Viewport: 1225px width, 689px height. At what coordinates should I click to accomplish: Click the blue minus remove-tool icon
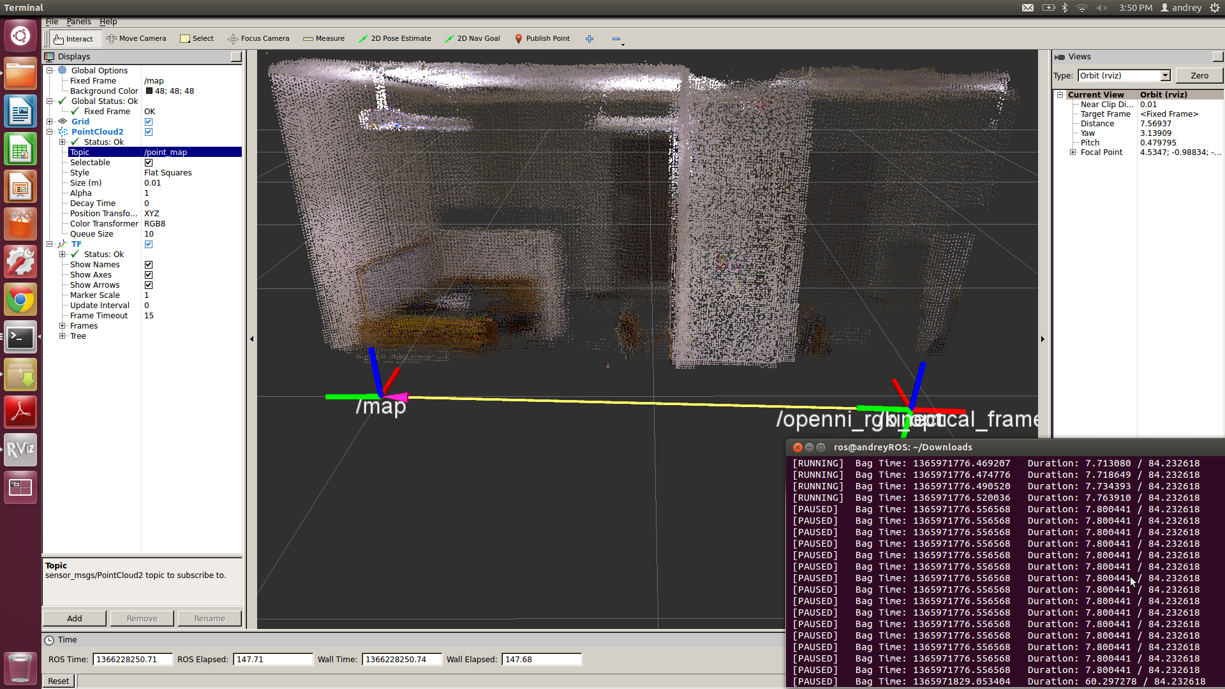pyautogui.click(x=616, y=39)
